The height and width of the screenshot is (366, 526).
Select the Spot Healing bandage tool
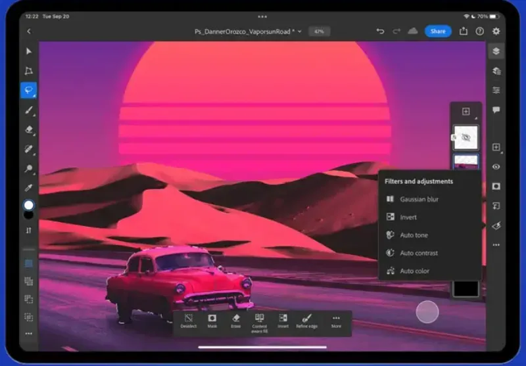29,149
